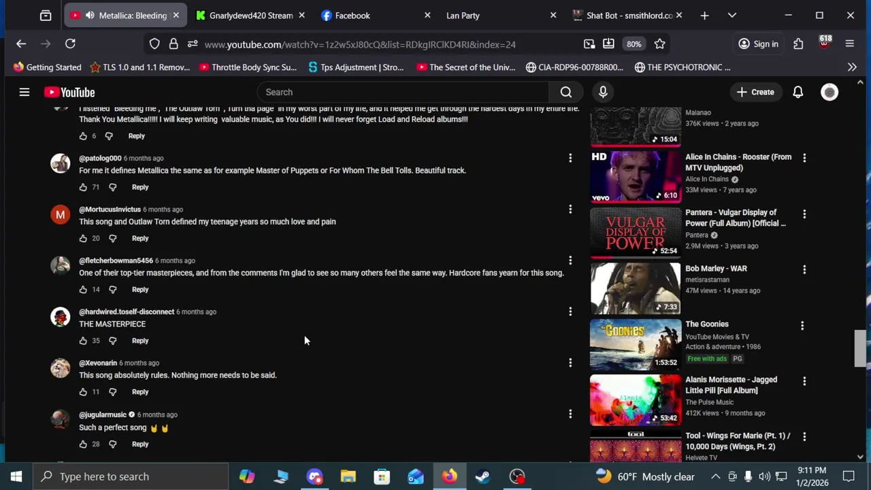The width and height of the screenshot is (871, 490).
Task: Open the @hardwired.toself-disconnect channel link
Action: (x=127, y=312)
